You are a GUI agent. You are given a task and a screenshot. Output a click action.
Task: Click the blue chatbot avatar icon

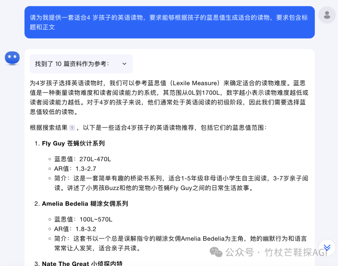(12, 58)
